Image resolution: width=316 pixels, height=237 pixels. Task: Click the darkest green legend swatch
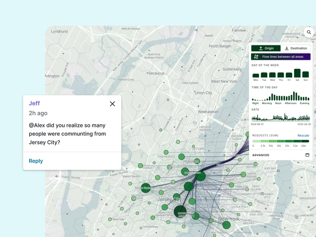305,141
